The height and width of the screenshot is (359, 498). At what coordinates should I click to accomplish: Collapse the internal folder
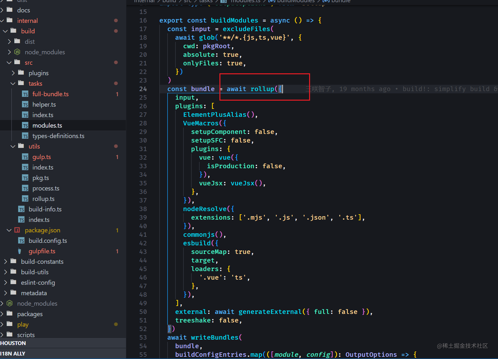click(x=2, y=21)
